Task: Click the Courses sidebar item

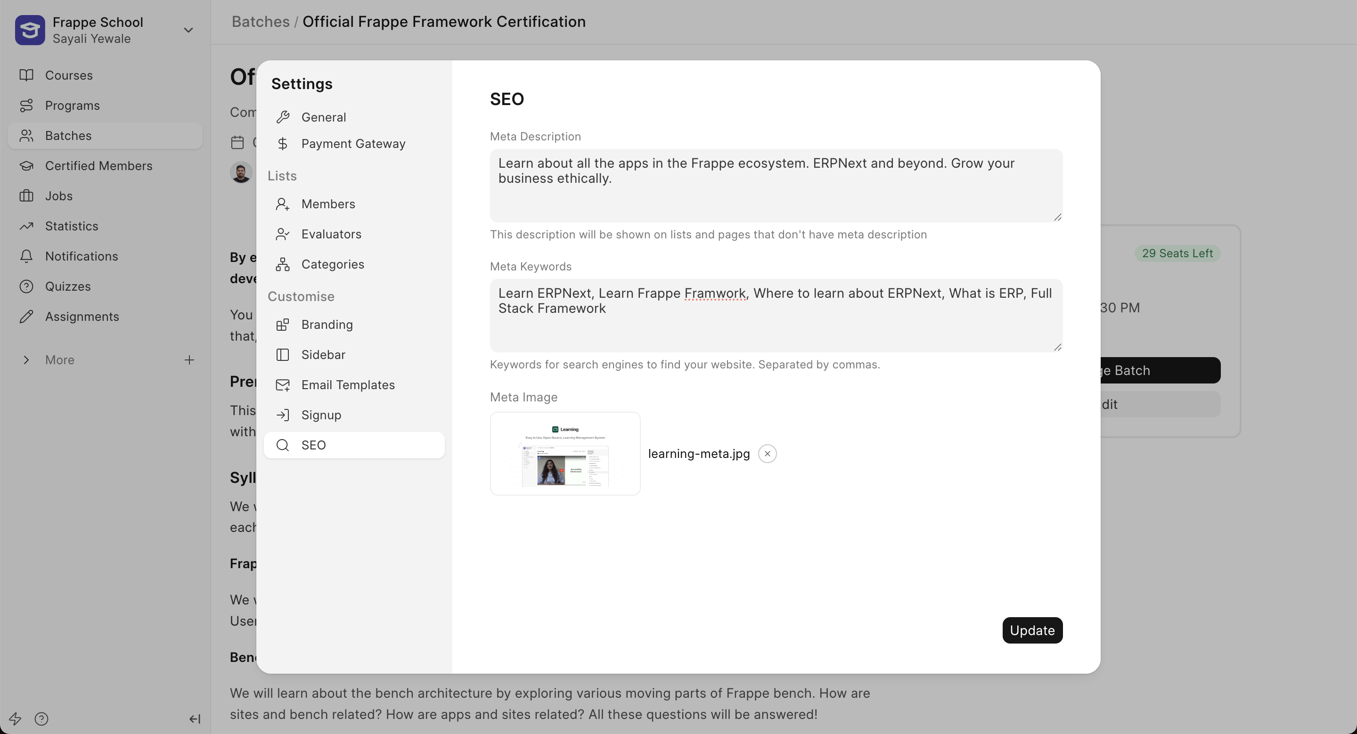Action: tap(106, 75)
